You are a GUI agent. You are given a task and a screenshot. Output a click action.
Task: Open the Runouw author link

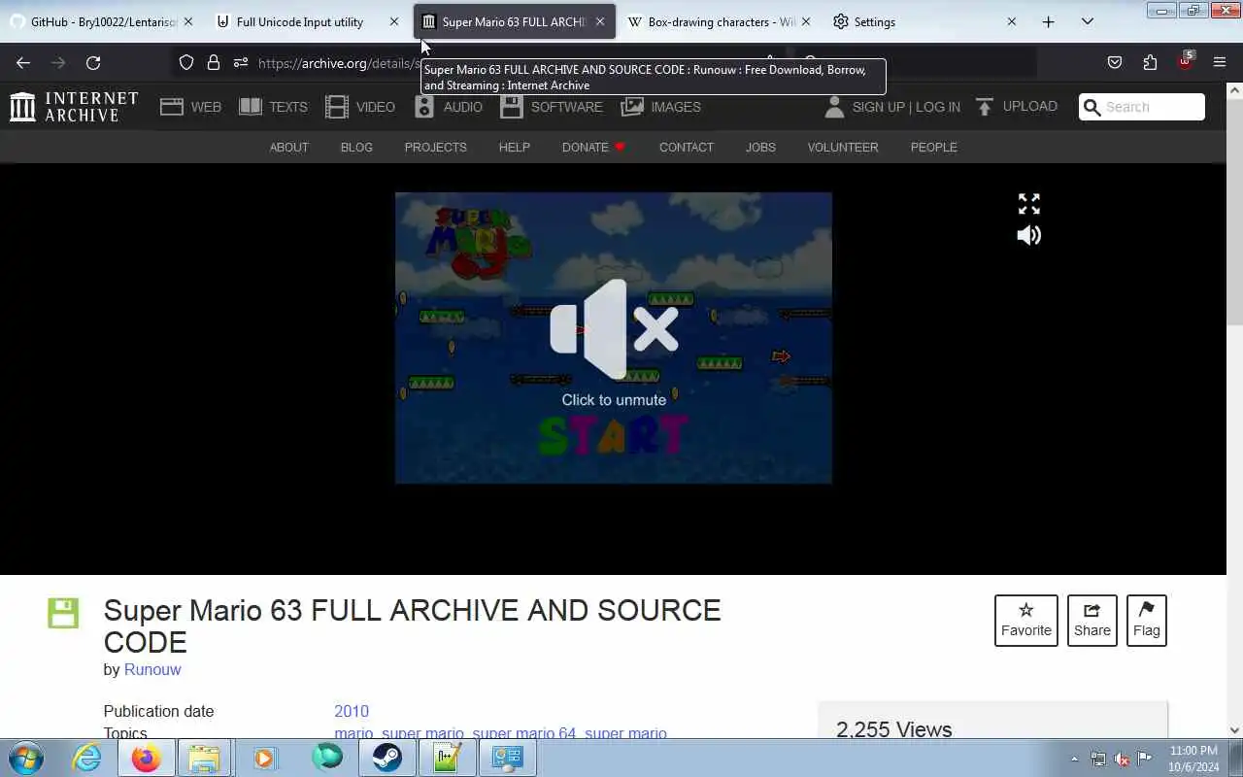[x=152, y=670]
